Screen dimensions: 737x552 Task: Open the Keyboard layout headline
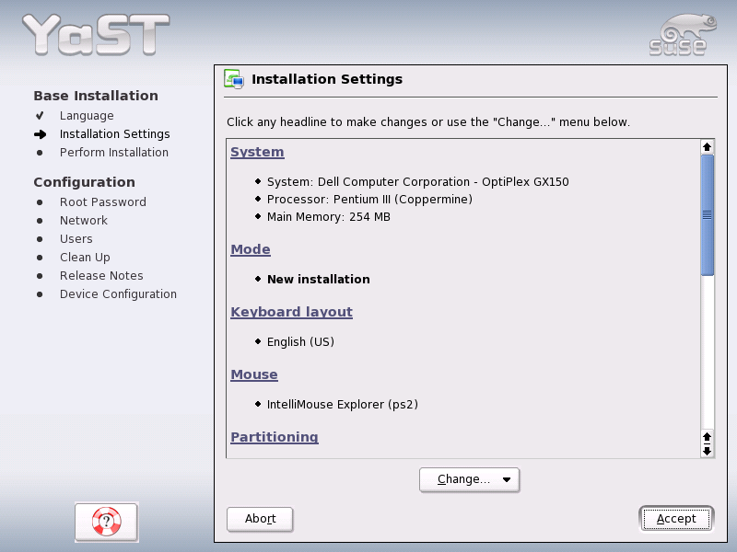291,312
